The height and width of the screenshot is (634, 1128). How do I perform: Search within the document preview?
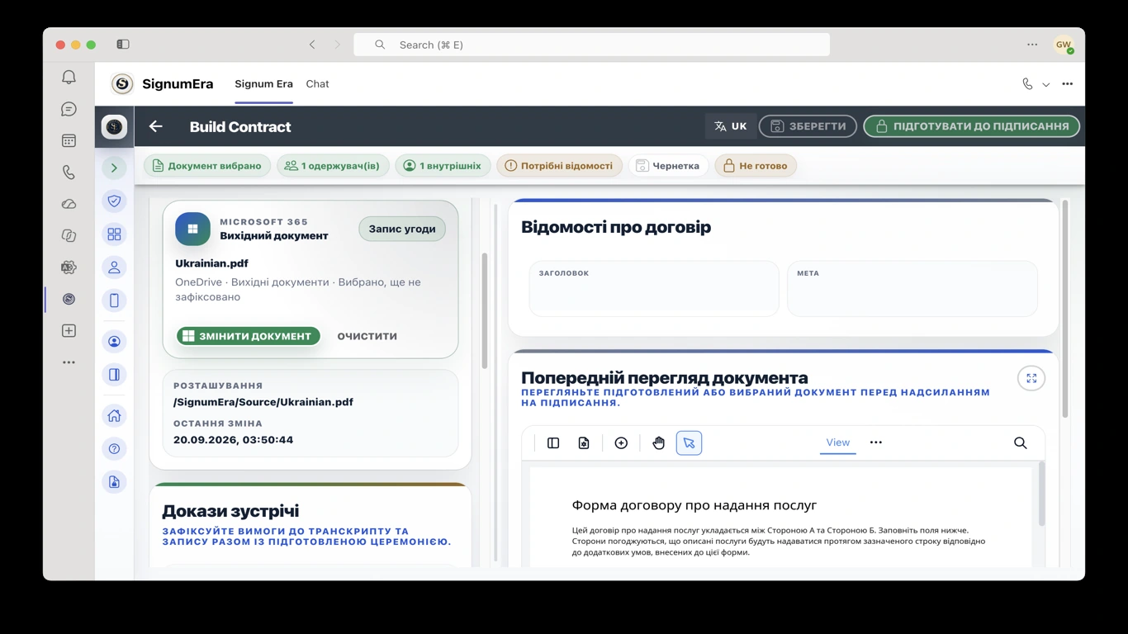coord(1021,443)
